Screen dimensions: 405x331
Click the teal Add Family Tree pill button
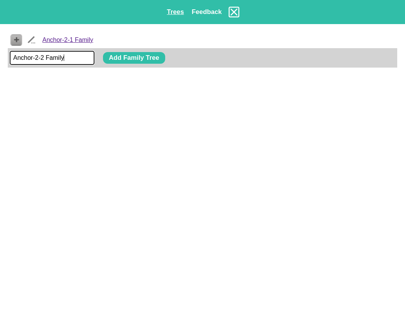[x=134, y=58]
